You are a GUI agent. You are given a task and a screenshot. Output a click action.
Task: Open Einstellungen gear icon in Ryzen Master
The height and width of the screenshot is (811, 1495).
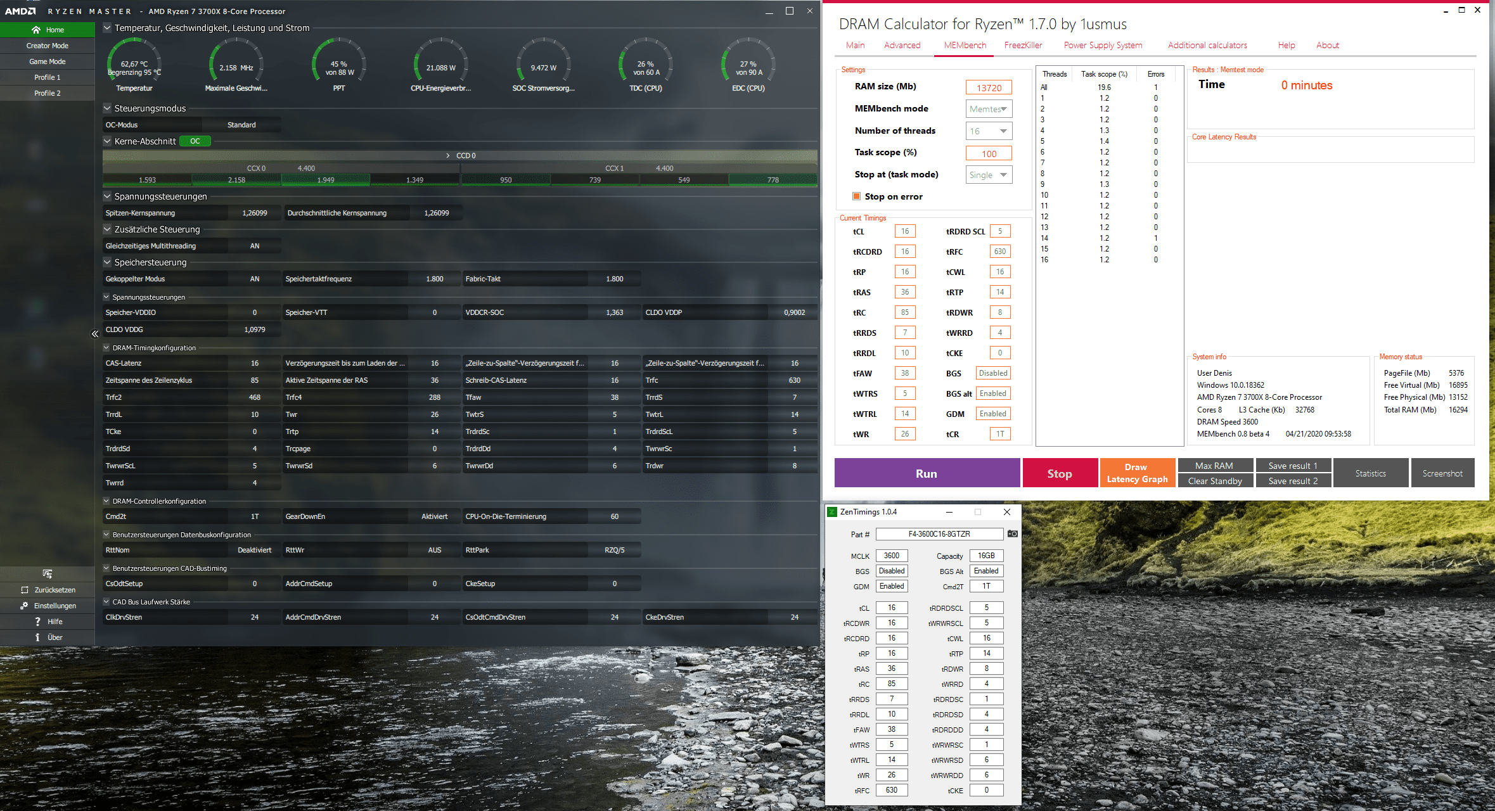click(24, 606)
